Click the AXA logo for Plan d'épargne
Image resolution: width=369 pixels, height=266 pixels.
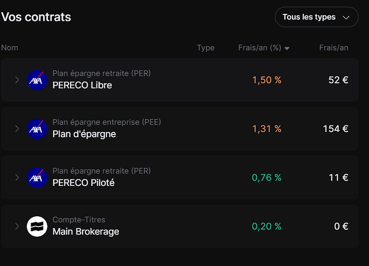click(x=37, y=129)
